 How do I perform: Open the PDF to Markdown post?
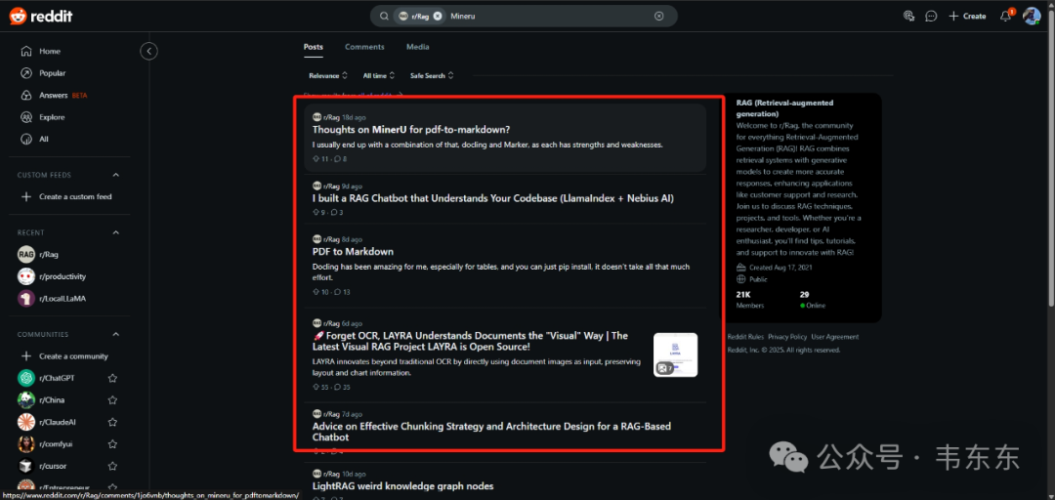(354, 252)
